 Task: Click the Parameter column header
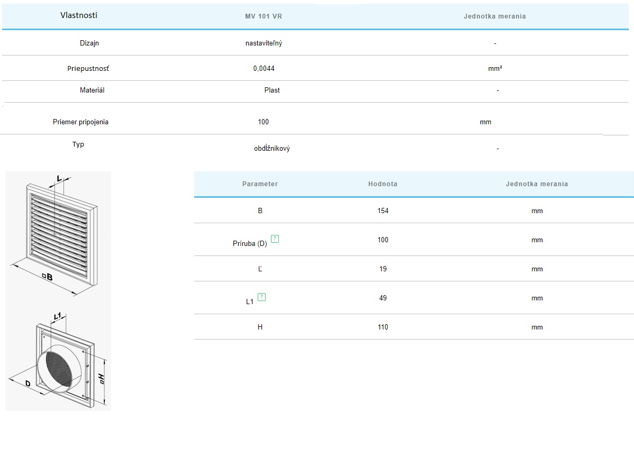[x=260, y=184]
